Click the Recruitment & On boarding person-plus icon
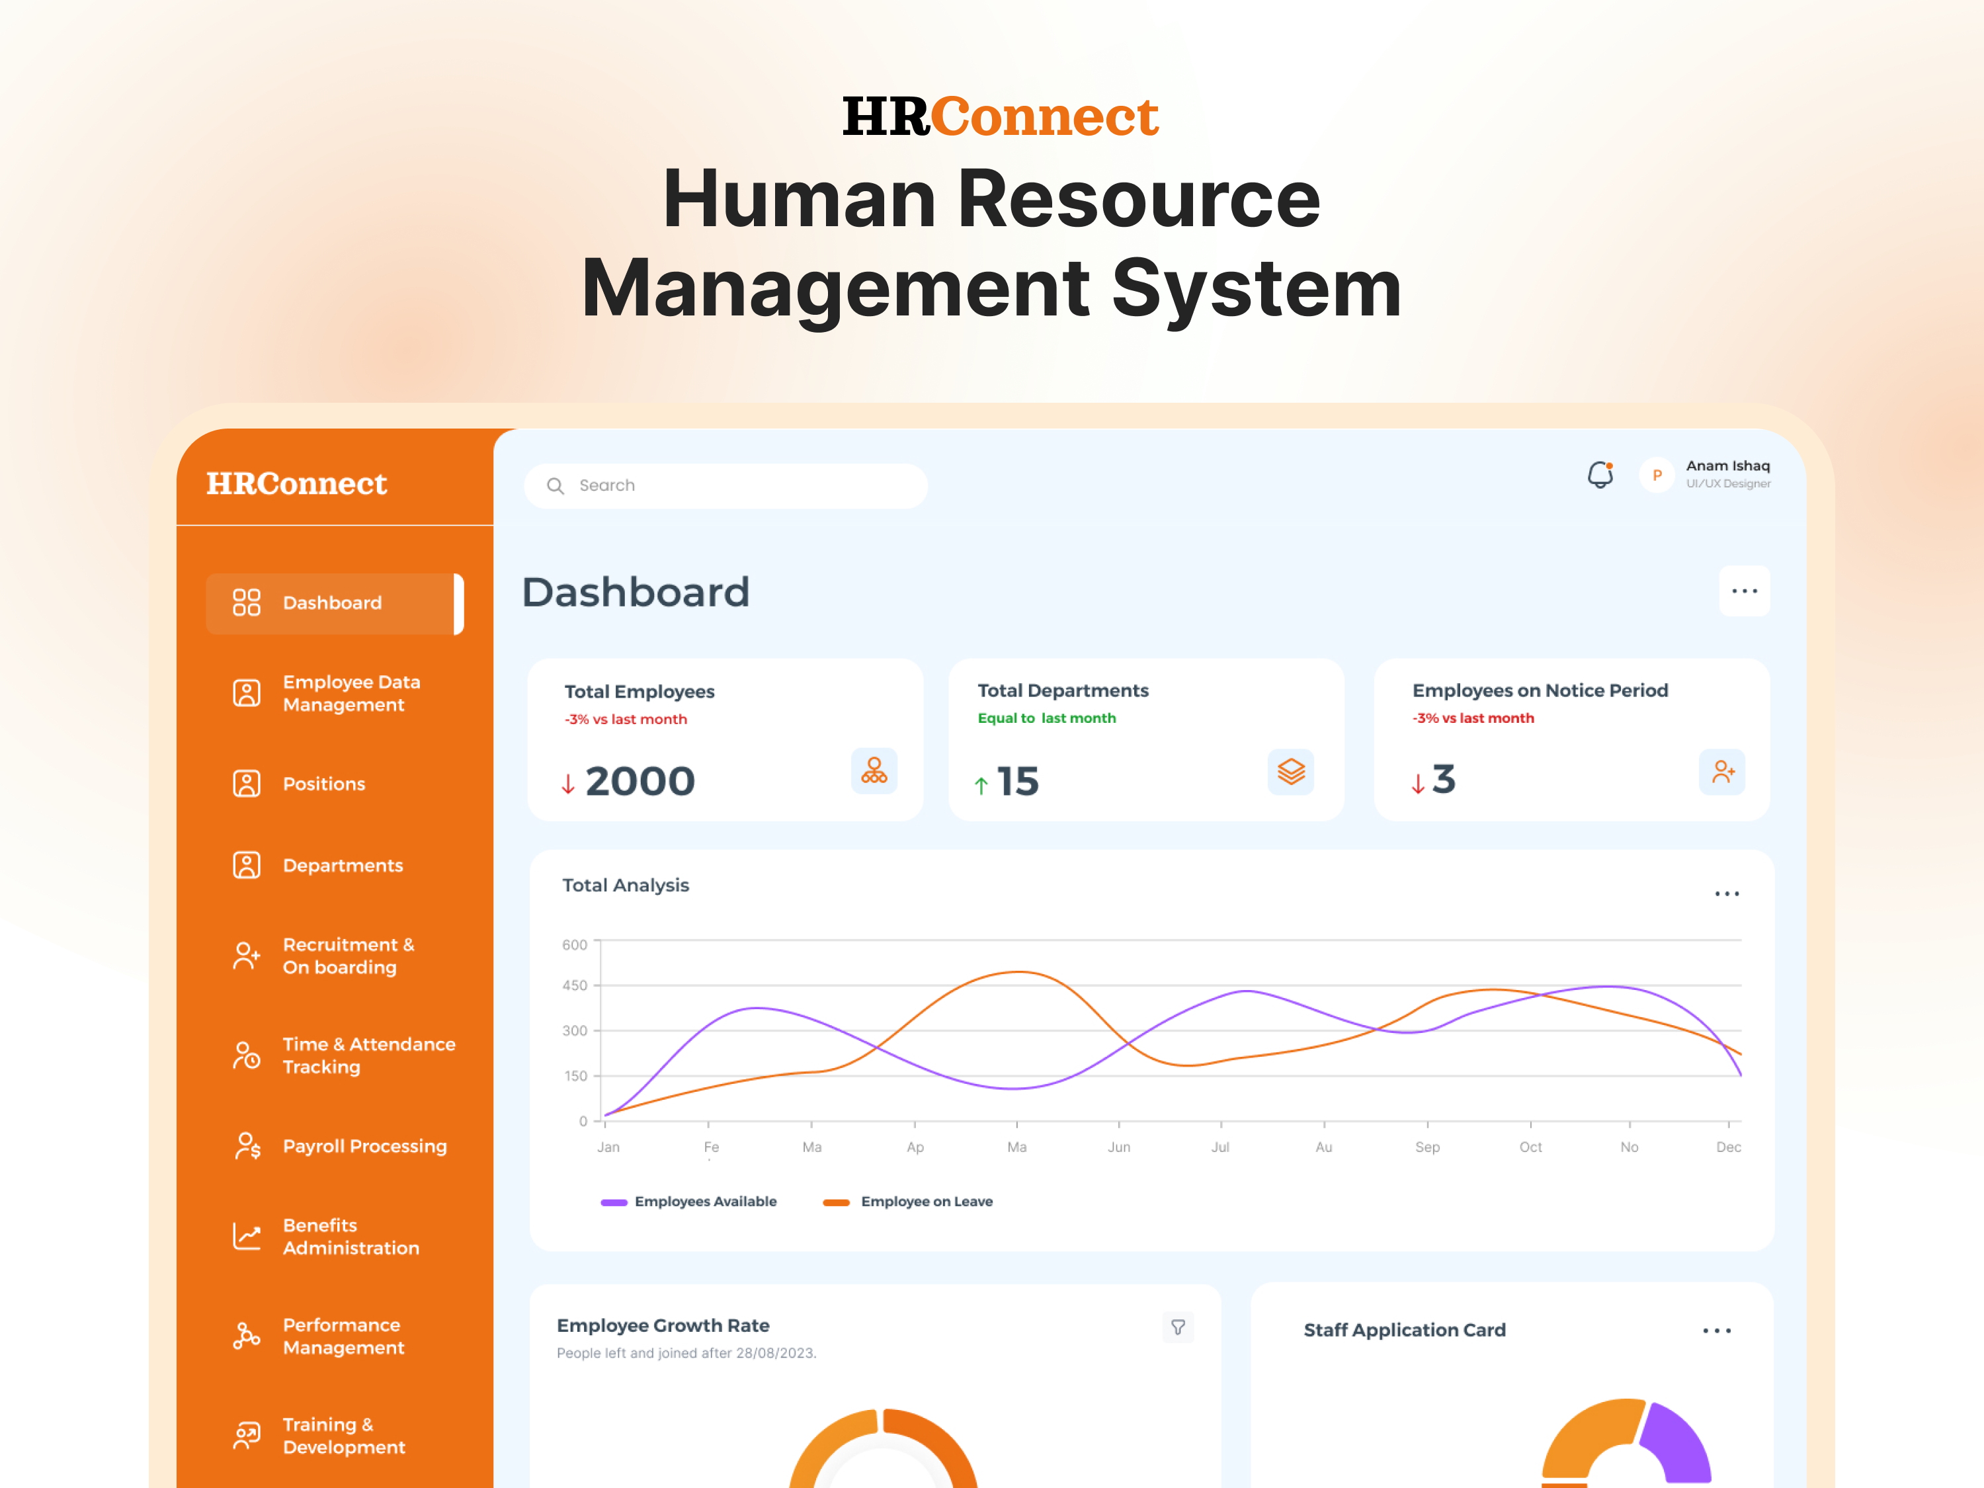 [x=247, y=956]
